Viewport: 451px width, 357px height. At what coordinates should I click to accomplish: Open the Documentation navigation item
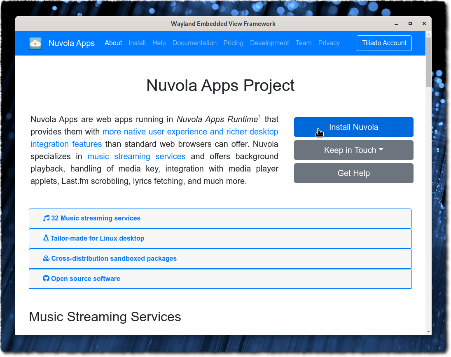tap(194, 43)
